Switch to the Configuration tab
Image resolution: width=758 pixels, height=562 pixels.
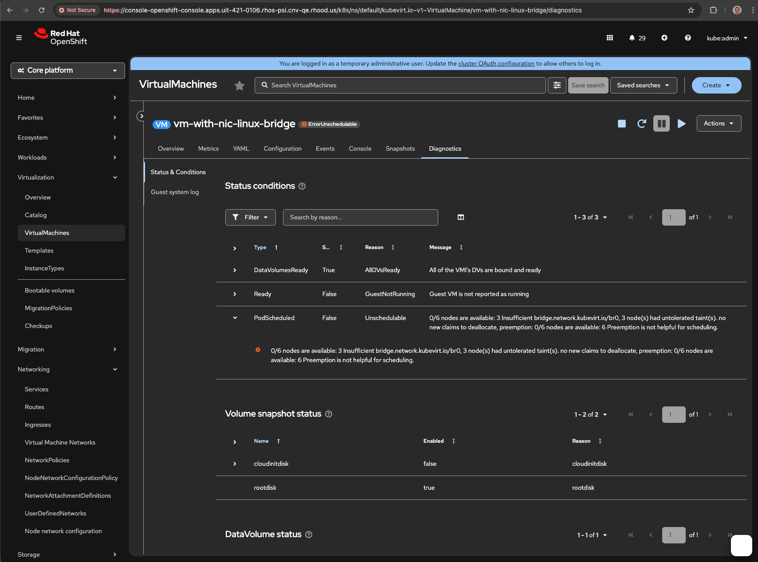click(x=282, y=149)
